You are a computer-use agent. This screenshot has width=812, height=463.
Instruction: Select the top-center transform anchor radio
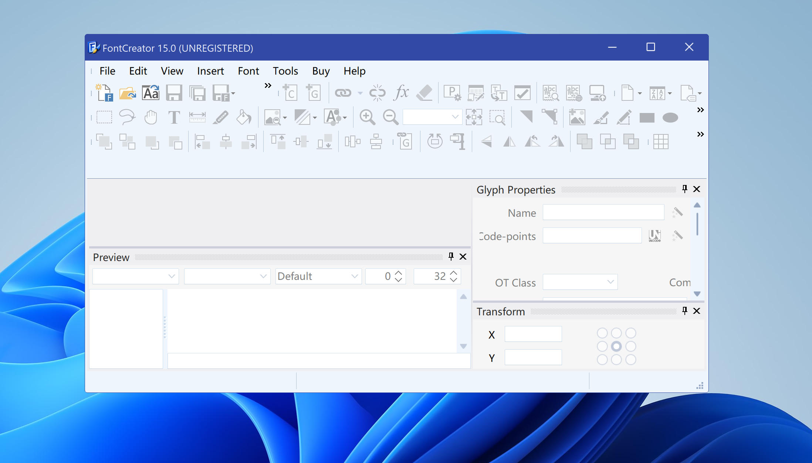[x=616, y=333]
